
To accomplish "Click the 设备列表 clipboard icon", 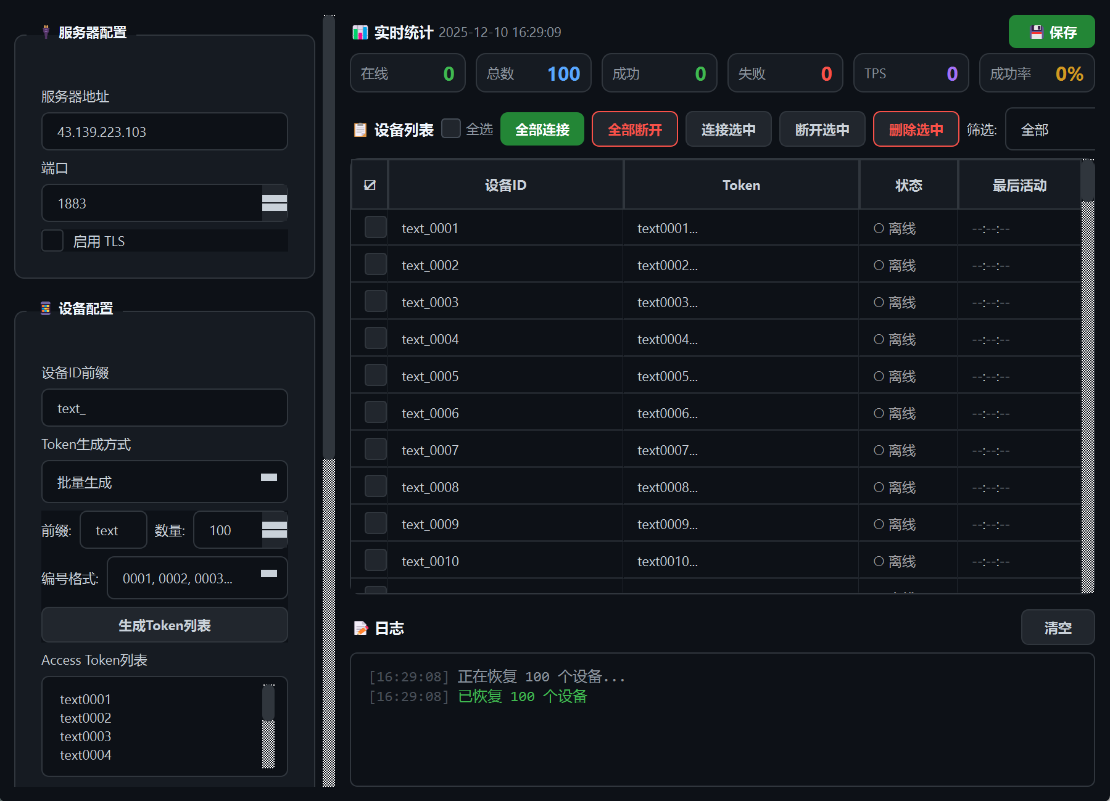I will click(x=360, y=129).
